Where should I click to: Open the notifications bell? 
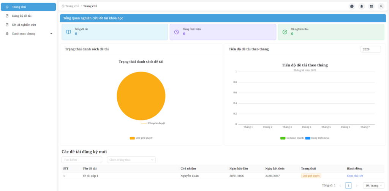click(362, 6)
